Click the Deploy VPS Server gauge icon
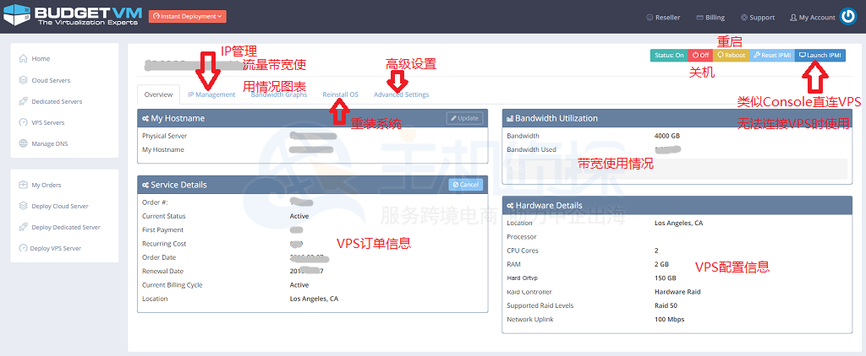 coord(23,248)
